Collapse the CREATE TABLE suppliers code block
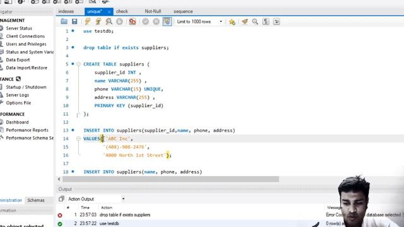The height and width of the screenshot is (227, 404). 78,64
